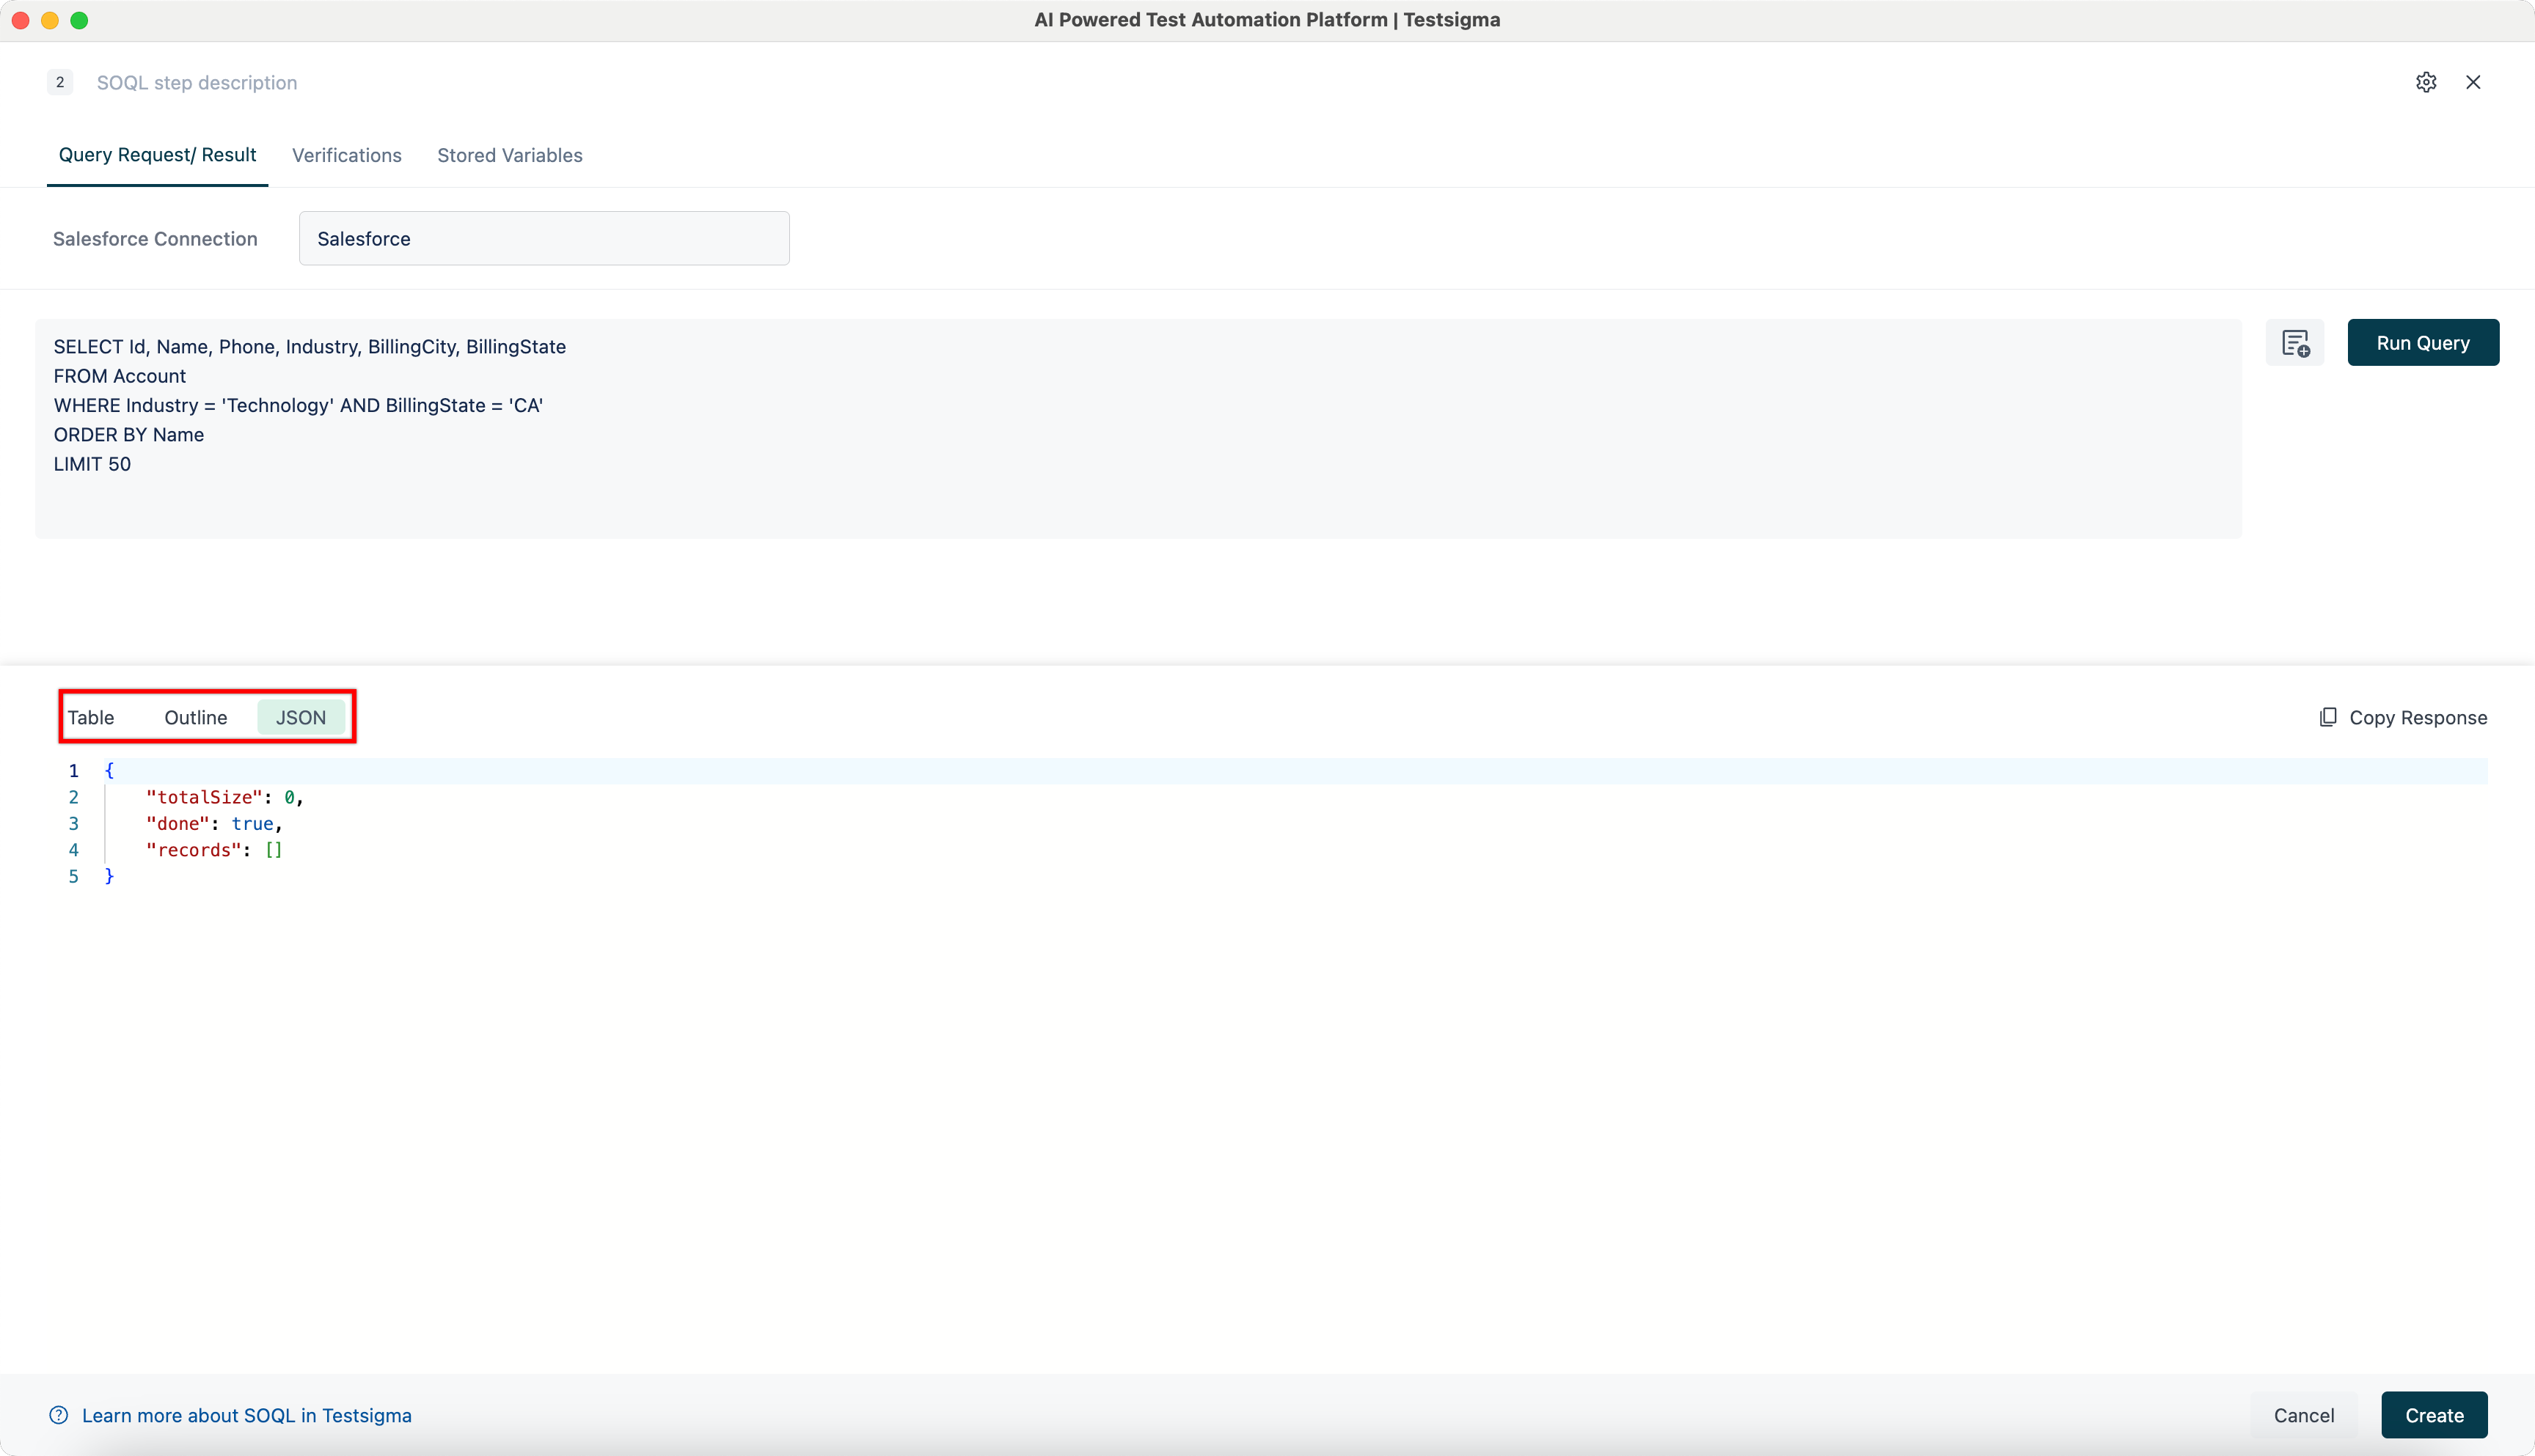The image size is (2535, 1456).
Task: Open Learn more about SOQL in Testsigma
Action: [x=247, y=1415]
